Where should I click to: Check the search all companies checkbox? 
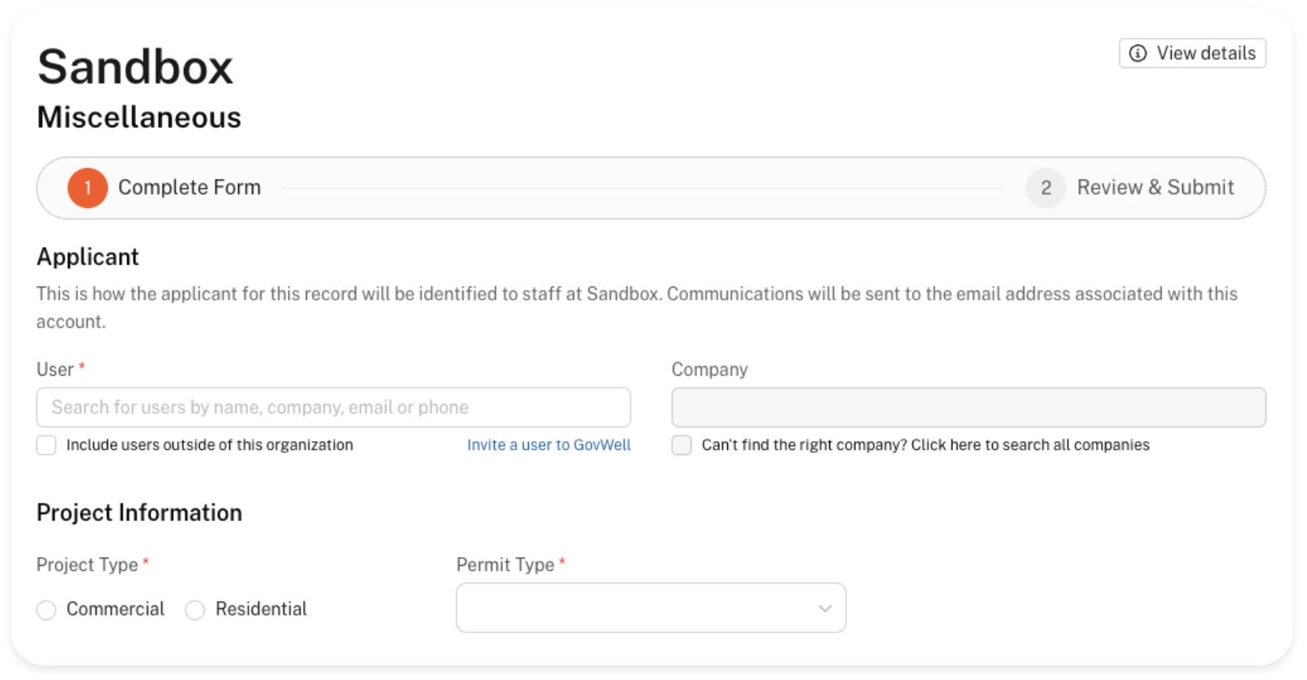click(x=682, y=445)
